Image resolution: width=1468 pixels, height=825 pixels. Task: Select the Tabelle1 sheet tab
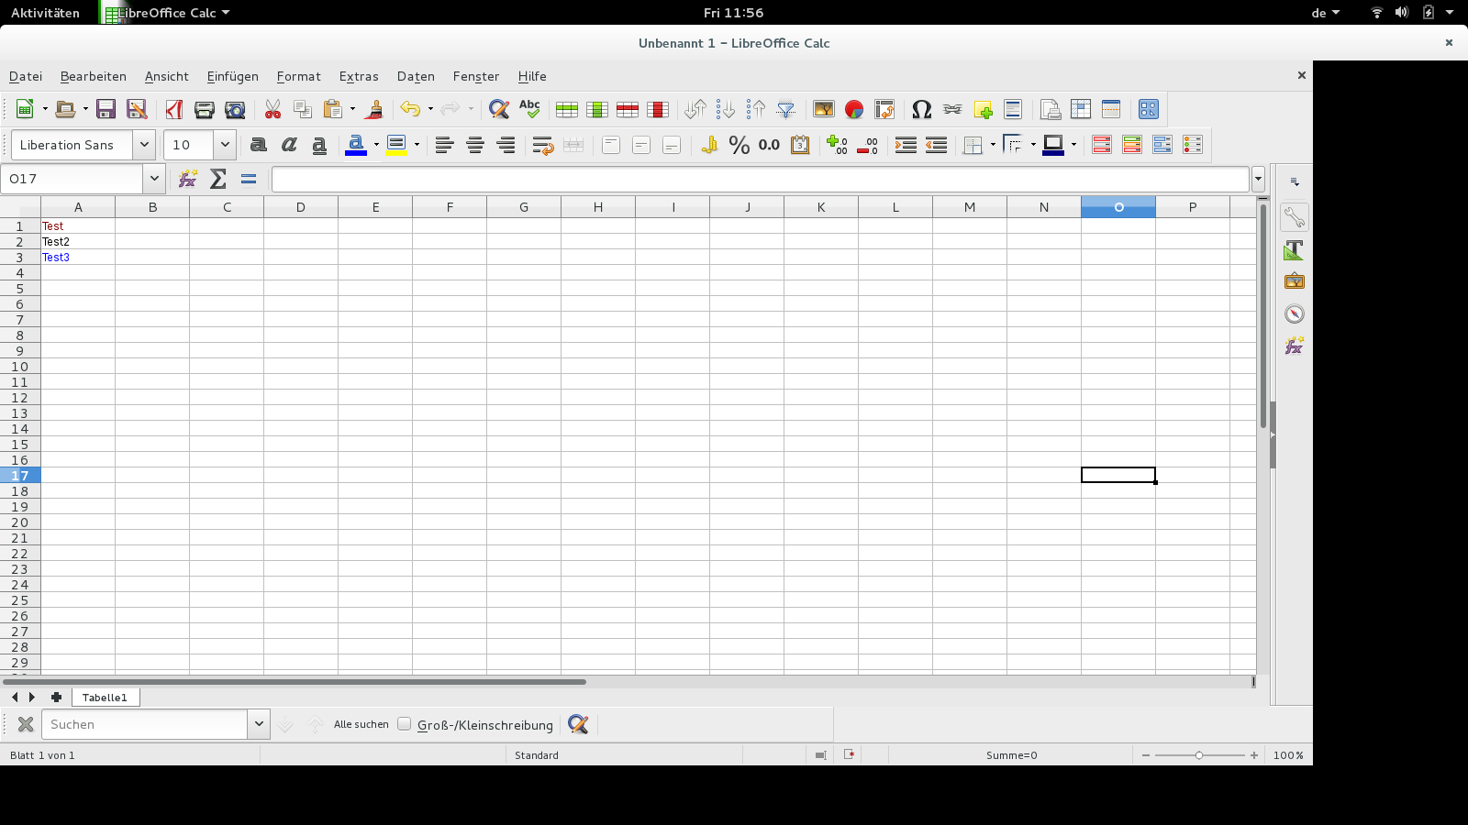click(105, 698)
